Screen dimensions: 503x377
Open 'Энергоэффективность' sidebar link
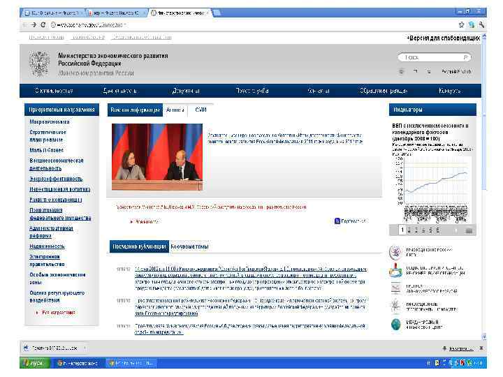(x=56, y=179)
